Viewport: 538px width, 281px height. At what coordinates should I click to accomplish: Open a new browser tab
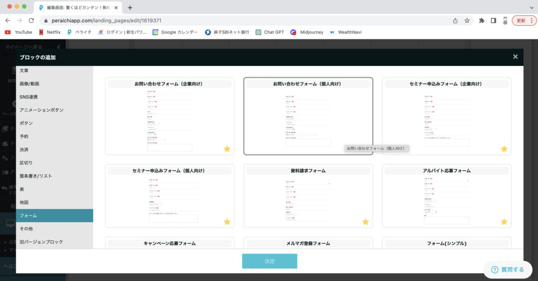coord(130,7)
